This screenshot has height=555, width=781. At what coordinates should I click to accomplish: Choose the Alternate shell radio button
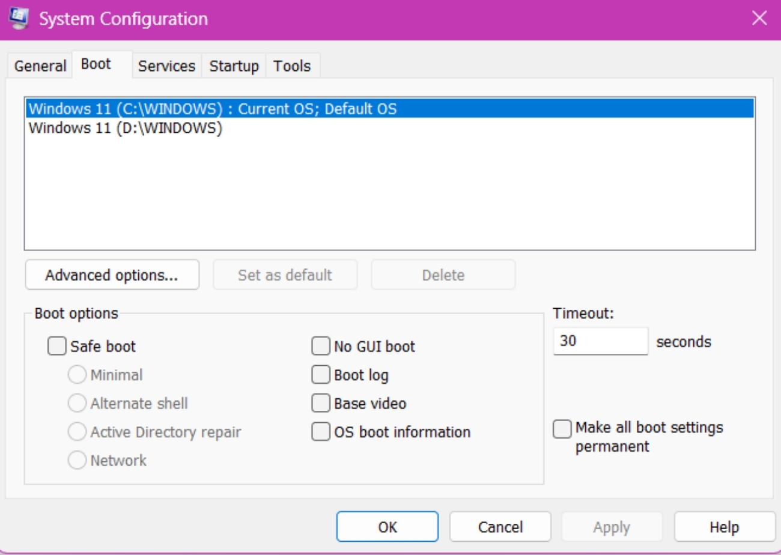click(77, 403)
